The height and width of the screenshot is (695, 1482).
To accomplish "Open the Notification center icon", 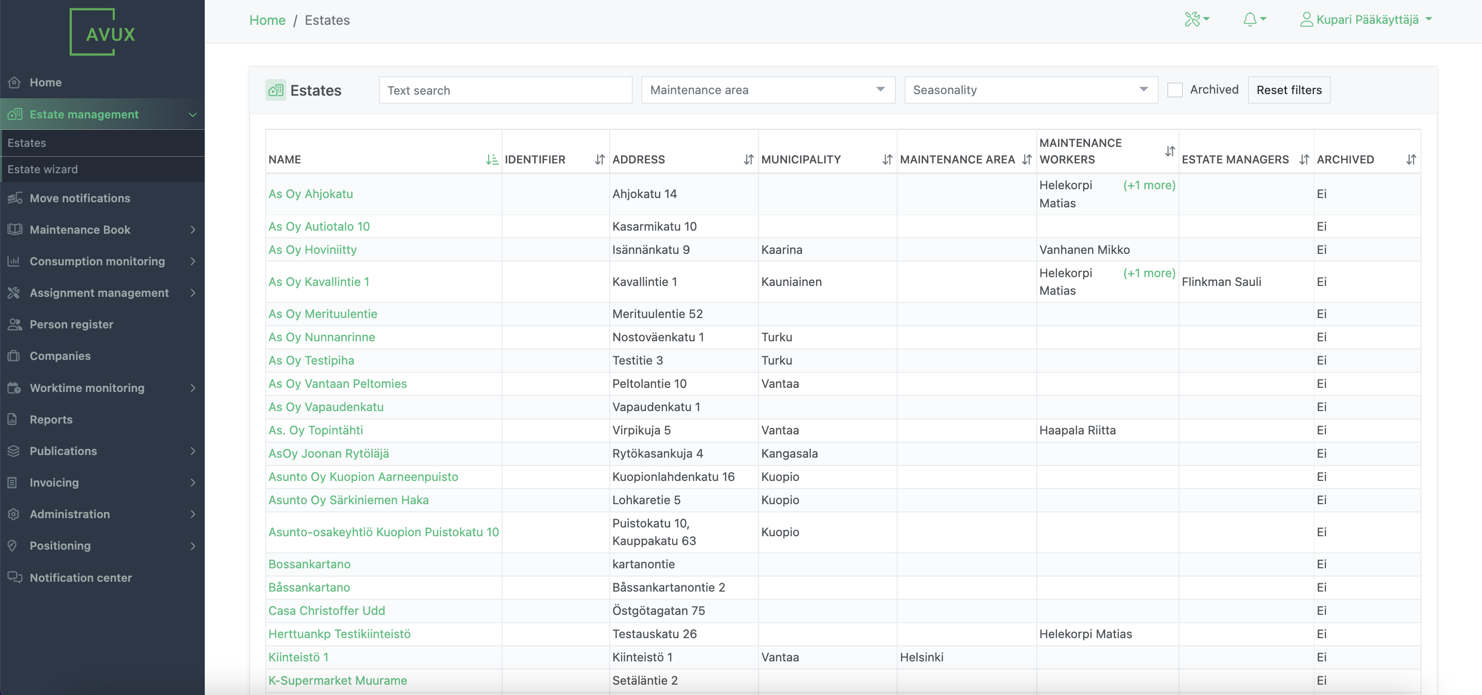I will click(14, 578).
